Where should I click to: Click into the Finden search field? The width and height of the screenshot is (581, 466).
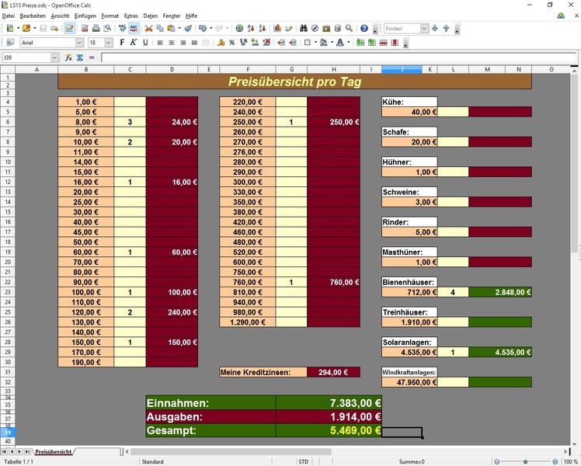click(402, 29)
